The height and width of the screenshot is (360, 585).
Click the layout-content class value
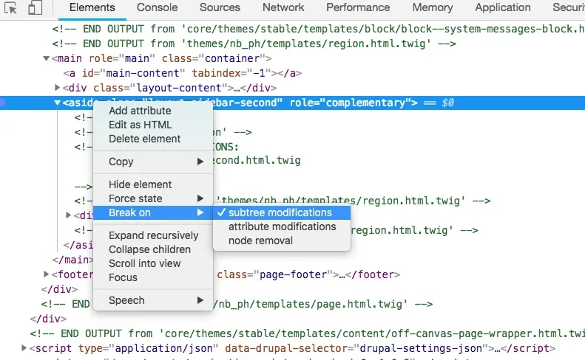[x=179, y=88]
